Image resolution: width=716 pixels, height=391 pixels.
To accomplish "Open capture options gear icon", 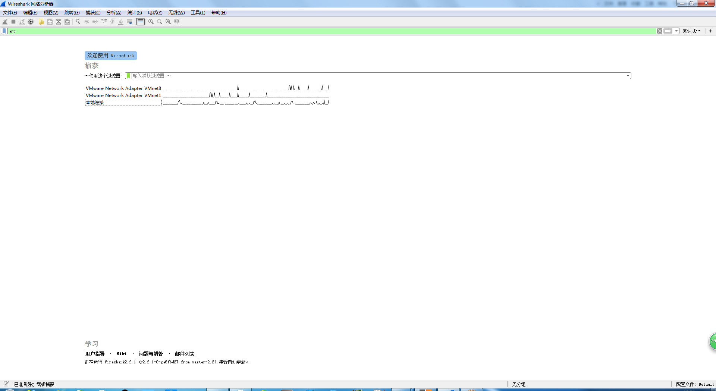I will [31, 22].
